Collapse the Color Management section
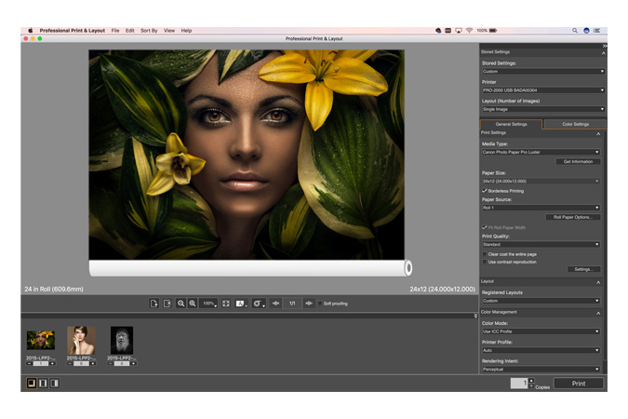 (x=598, y=313)
